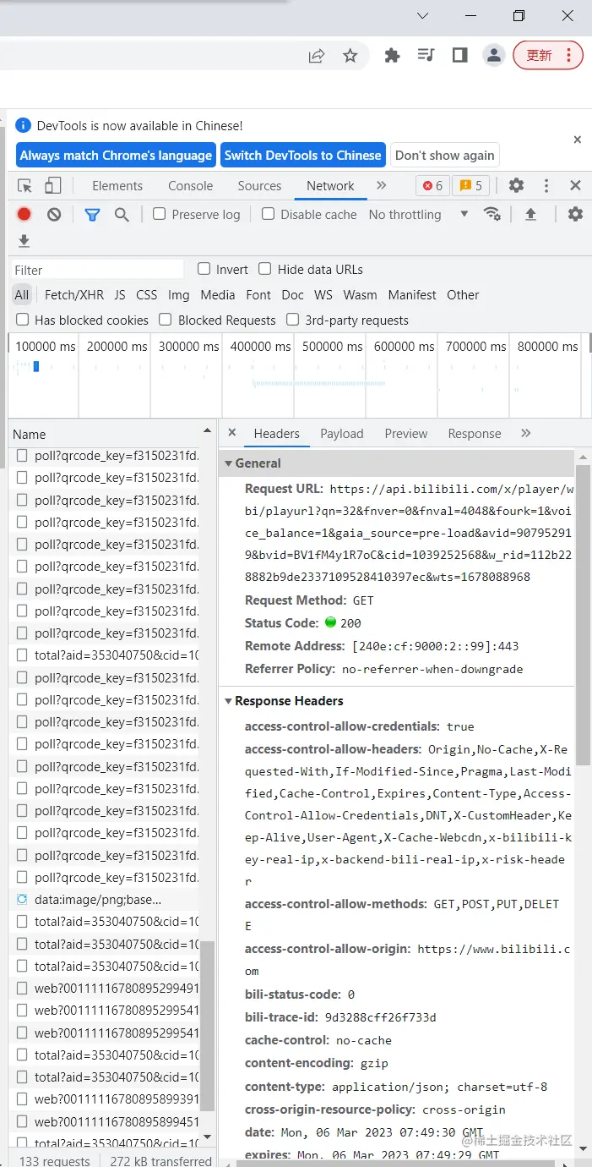Open network conditions wifi icon
Image resolution: width=592 pixels, height=1167 pixels.
(492, 215)
